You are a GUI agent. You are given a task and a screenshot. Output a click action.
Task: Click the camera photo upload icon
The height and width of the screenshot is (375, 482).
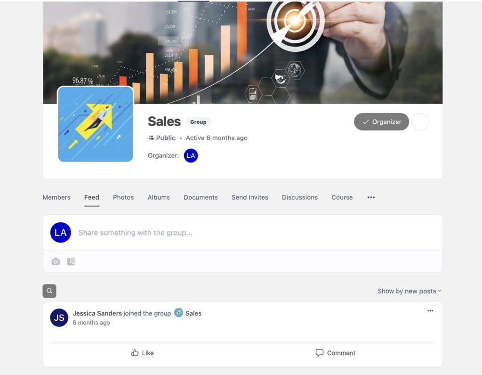tap(56, 261)
